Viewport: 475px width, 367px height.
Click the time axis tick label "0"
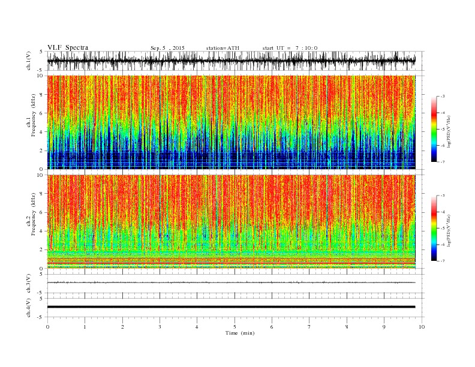[x=47, y=327]
